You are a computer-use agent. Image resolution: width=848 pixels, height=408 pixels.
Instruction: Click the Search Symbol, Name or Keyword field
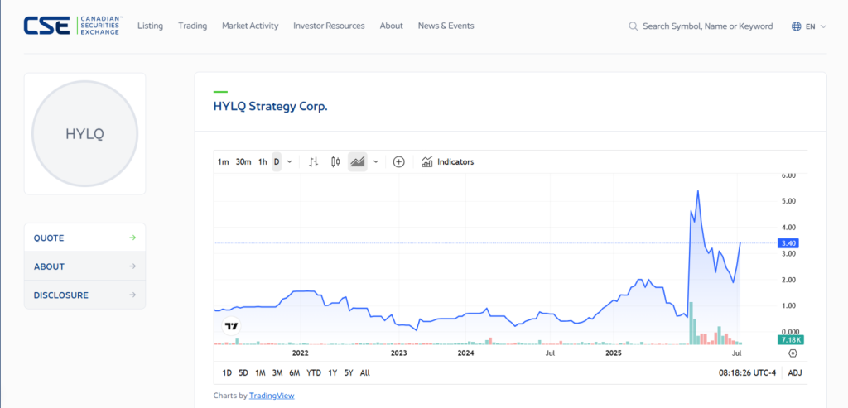706,26
